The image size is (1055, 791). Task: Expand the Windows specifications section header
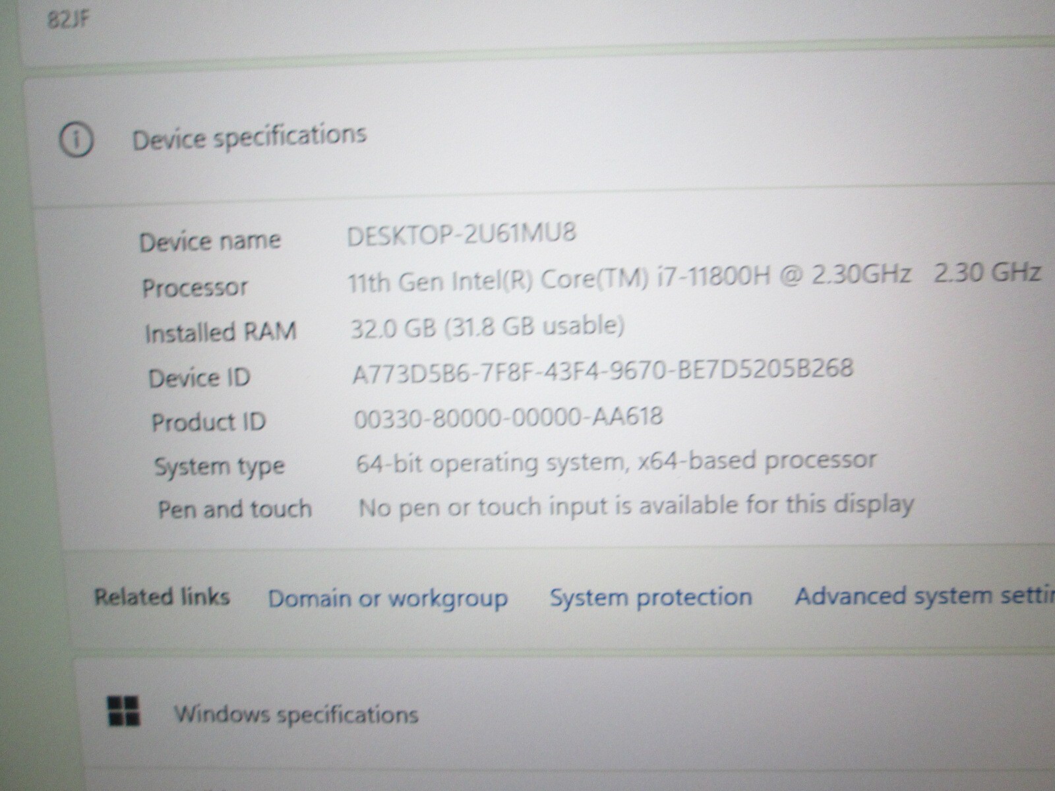564,713
